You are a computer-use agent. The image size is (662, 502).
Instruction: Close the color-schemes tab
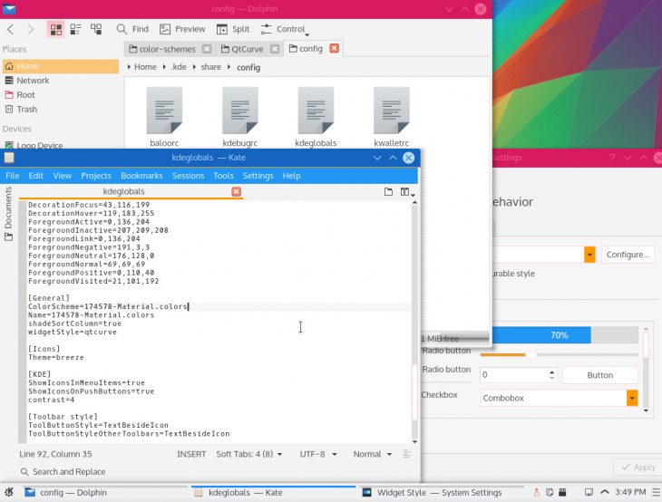[x=207, y=49]
